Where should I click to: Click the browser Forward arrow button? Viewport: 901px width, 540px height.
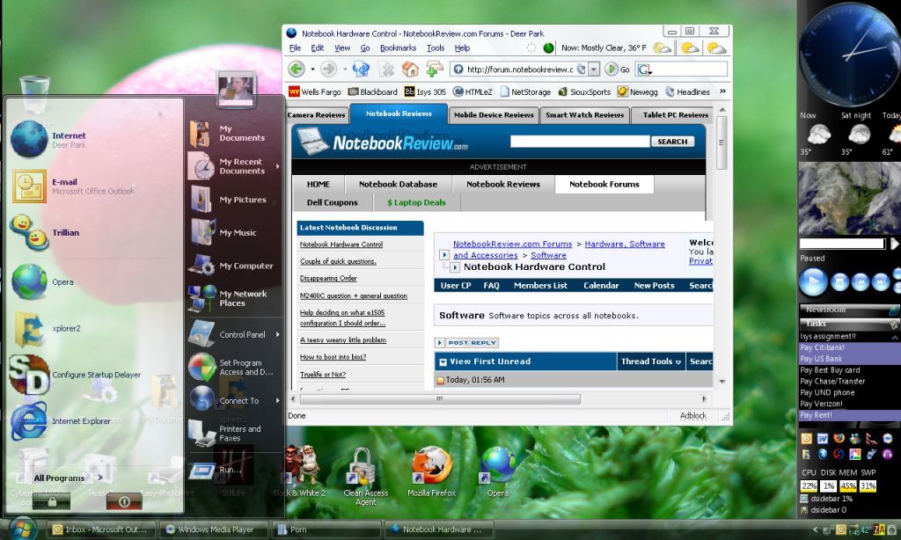[328, 69]
